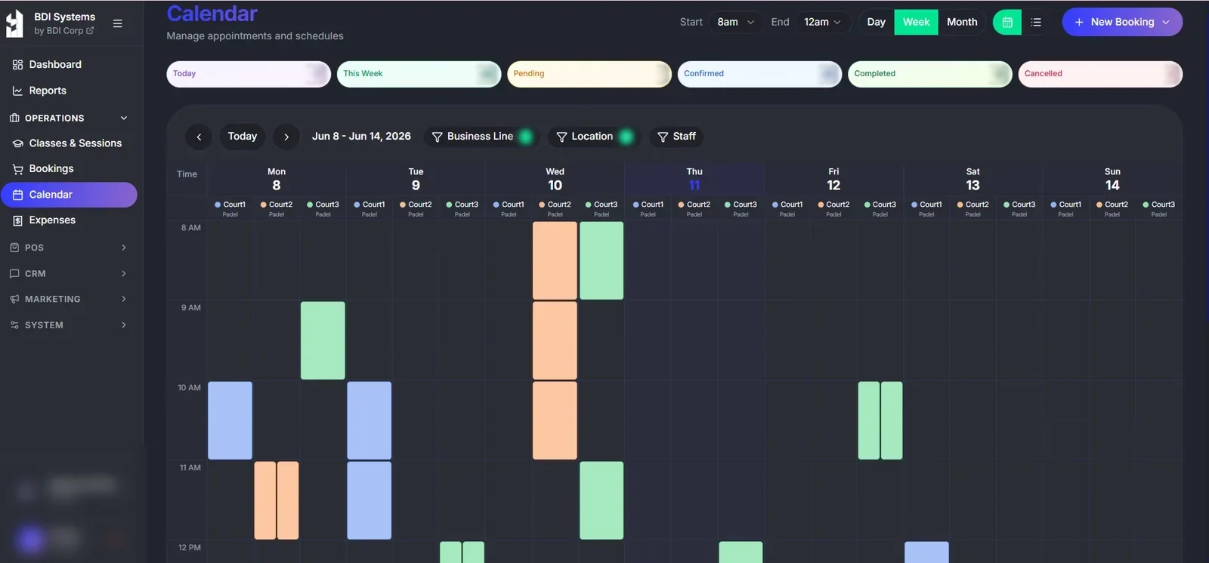Select Calendar in the sidebar
The width and height of the screenshot is (1209, 563).
(69, 195)
